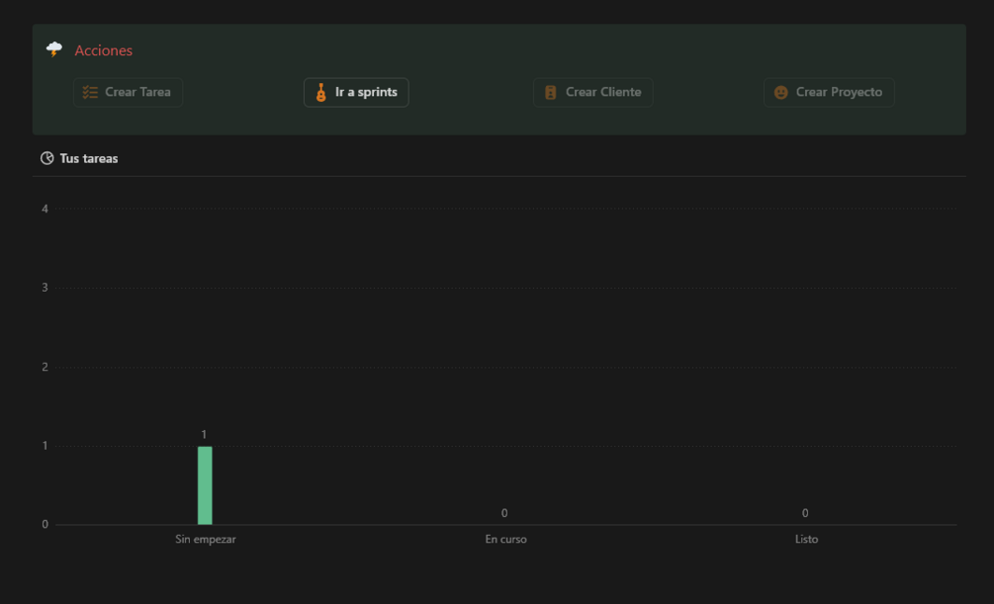This screenshot has width=994, height=604.
Task: Click the checklist icon in Crear Tarea
Action: [90, 93]
